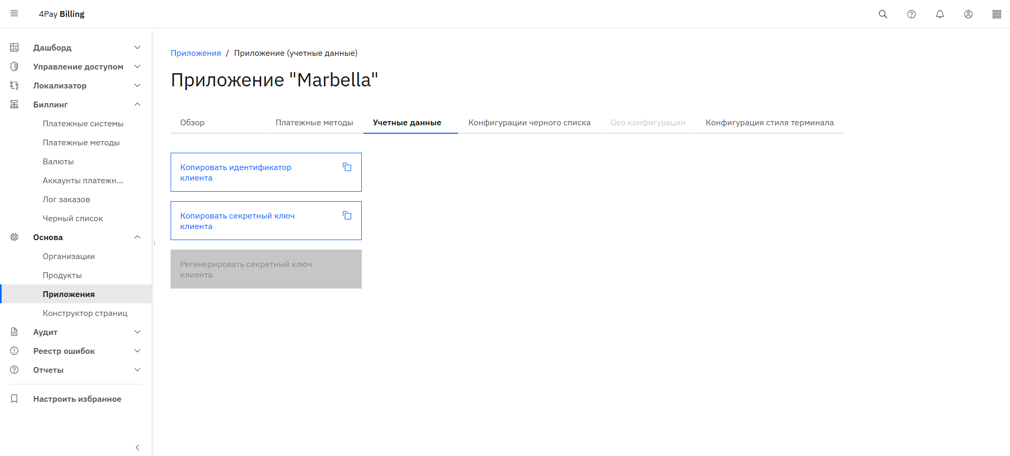Open Лог заказов in sidebar
The height and width of the screenshot is (456, 1010).
pyautogui.click(x=66, y=200)
